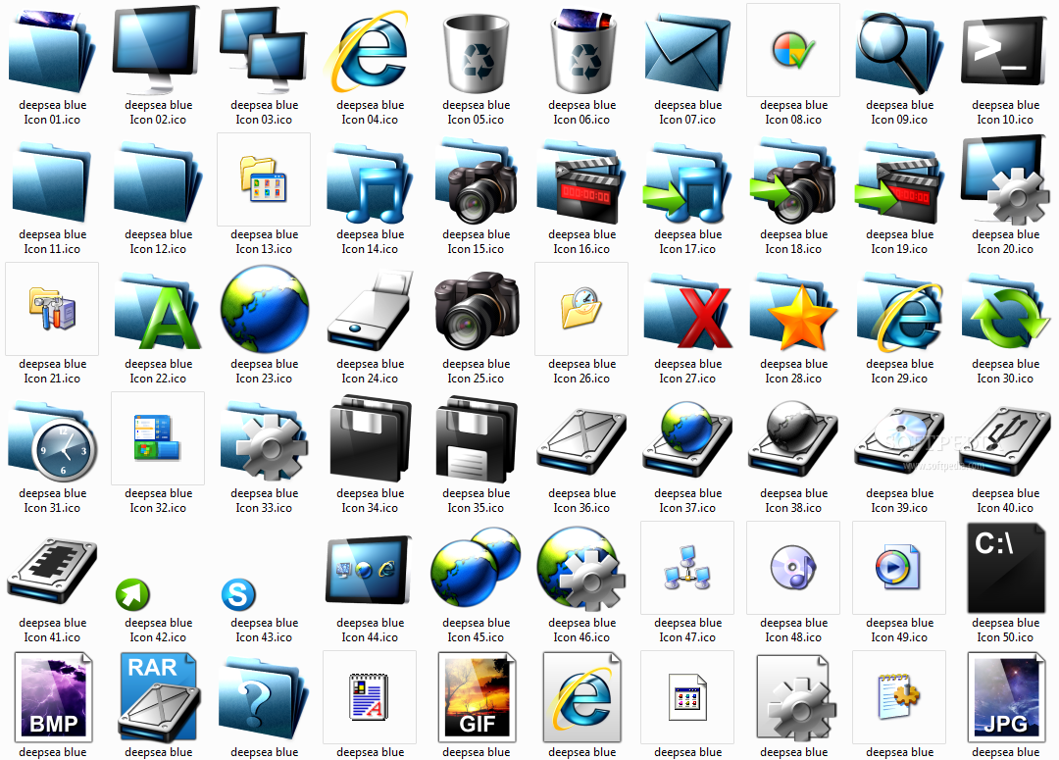Click the monitor with gear Icon 20.ico
1059x760 pixels.
click(x=1005, y=179)
